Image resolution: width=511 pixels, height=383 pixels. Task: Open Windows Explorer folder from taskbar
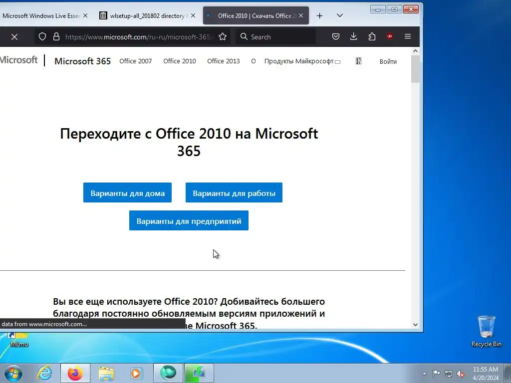(x=106, y=374)
